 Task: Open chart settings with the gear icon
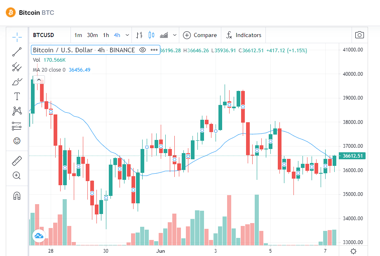point(353,250)
